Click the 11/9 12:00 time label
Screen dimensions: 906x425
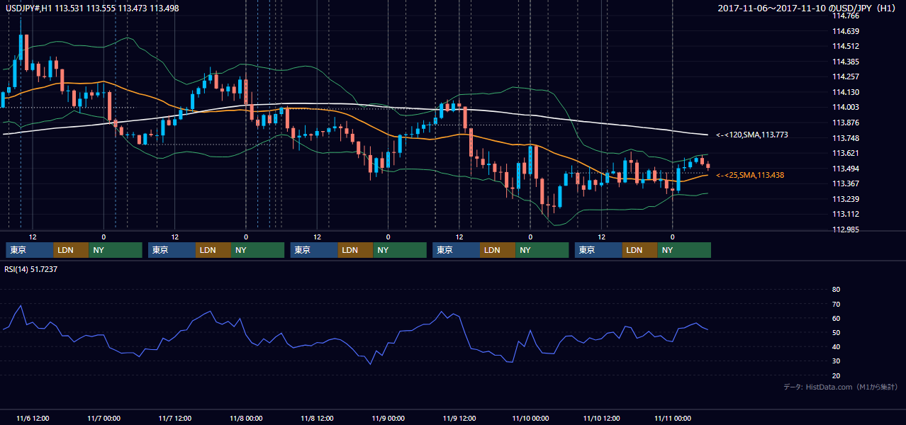coord(459,418)
